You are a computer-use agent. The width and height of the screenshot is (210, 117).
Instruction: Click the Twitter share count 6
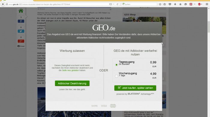click(x=21, y=27)
